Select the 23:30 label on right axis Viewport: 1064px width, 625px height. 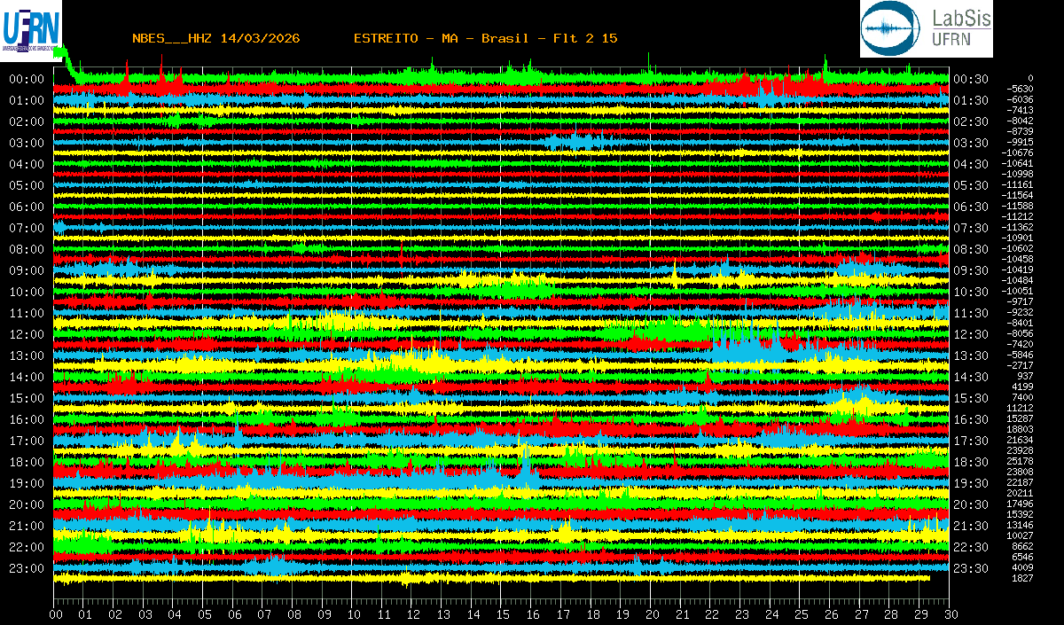tap(970, 568)
